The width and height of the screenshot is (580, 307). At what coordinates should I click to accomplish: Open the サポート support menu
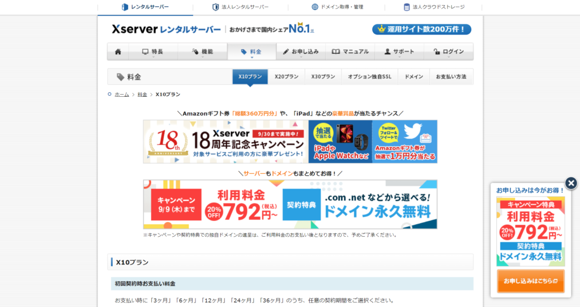click(x=399, y=52)
